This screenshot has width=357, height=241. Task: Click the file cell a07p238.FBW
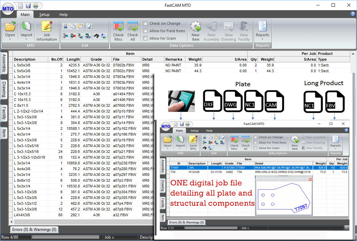pyautogui.click(x=126, y=163)
